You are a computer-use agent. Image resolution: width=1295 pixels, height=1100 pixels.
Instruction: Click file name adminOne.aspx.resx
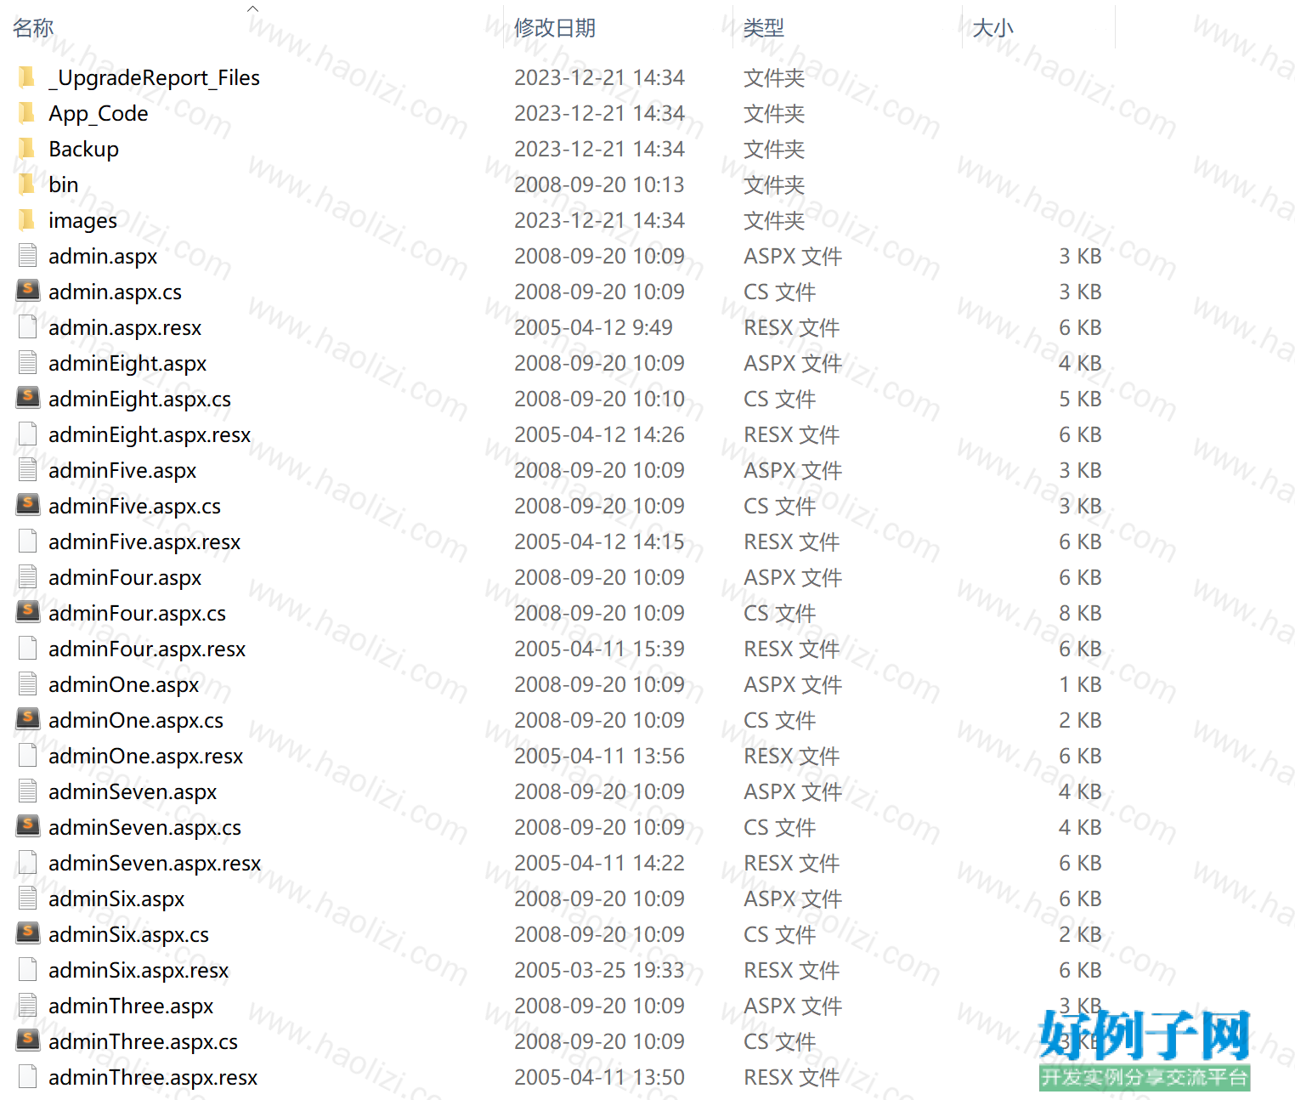[x=146, y=756]
